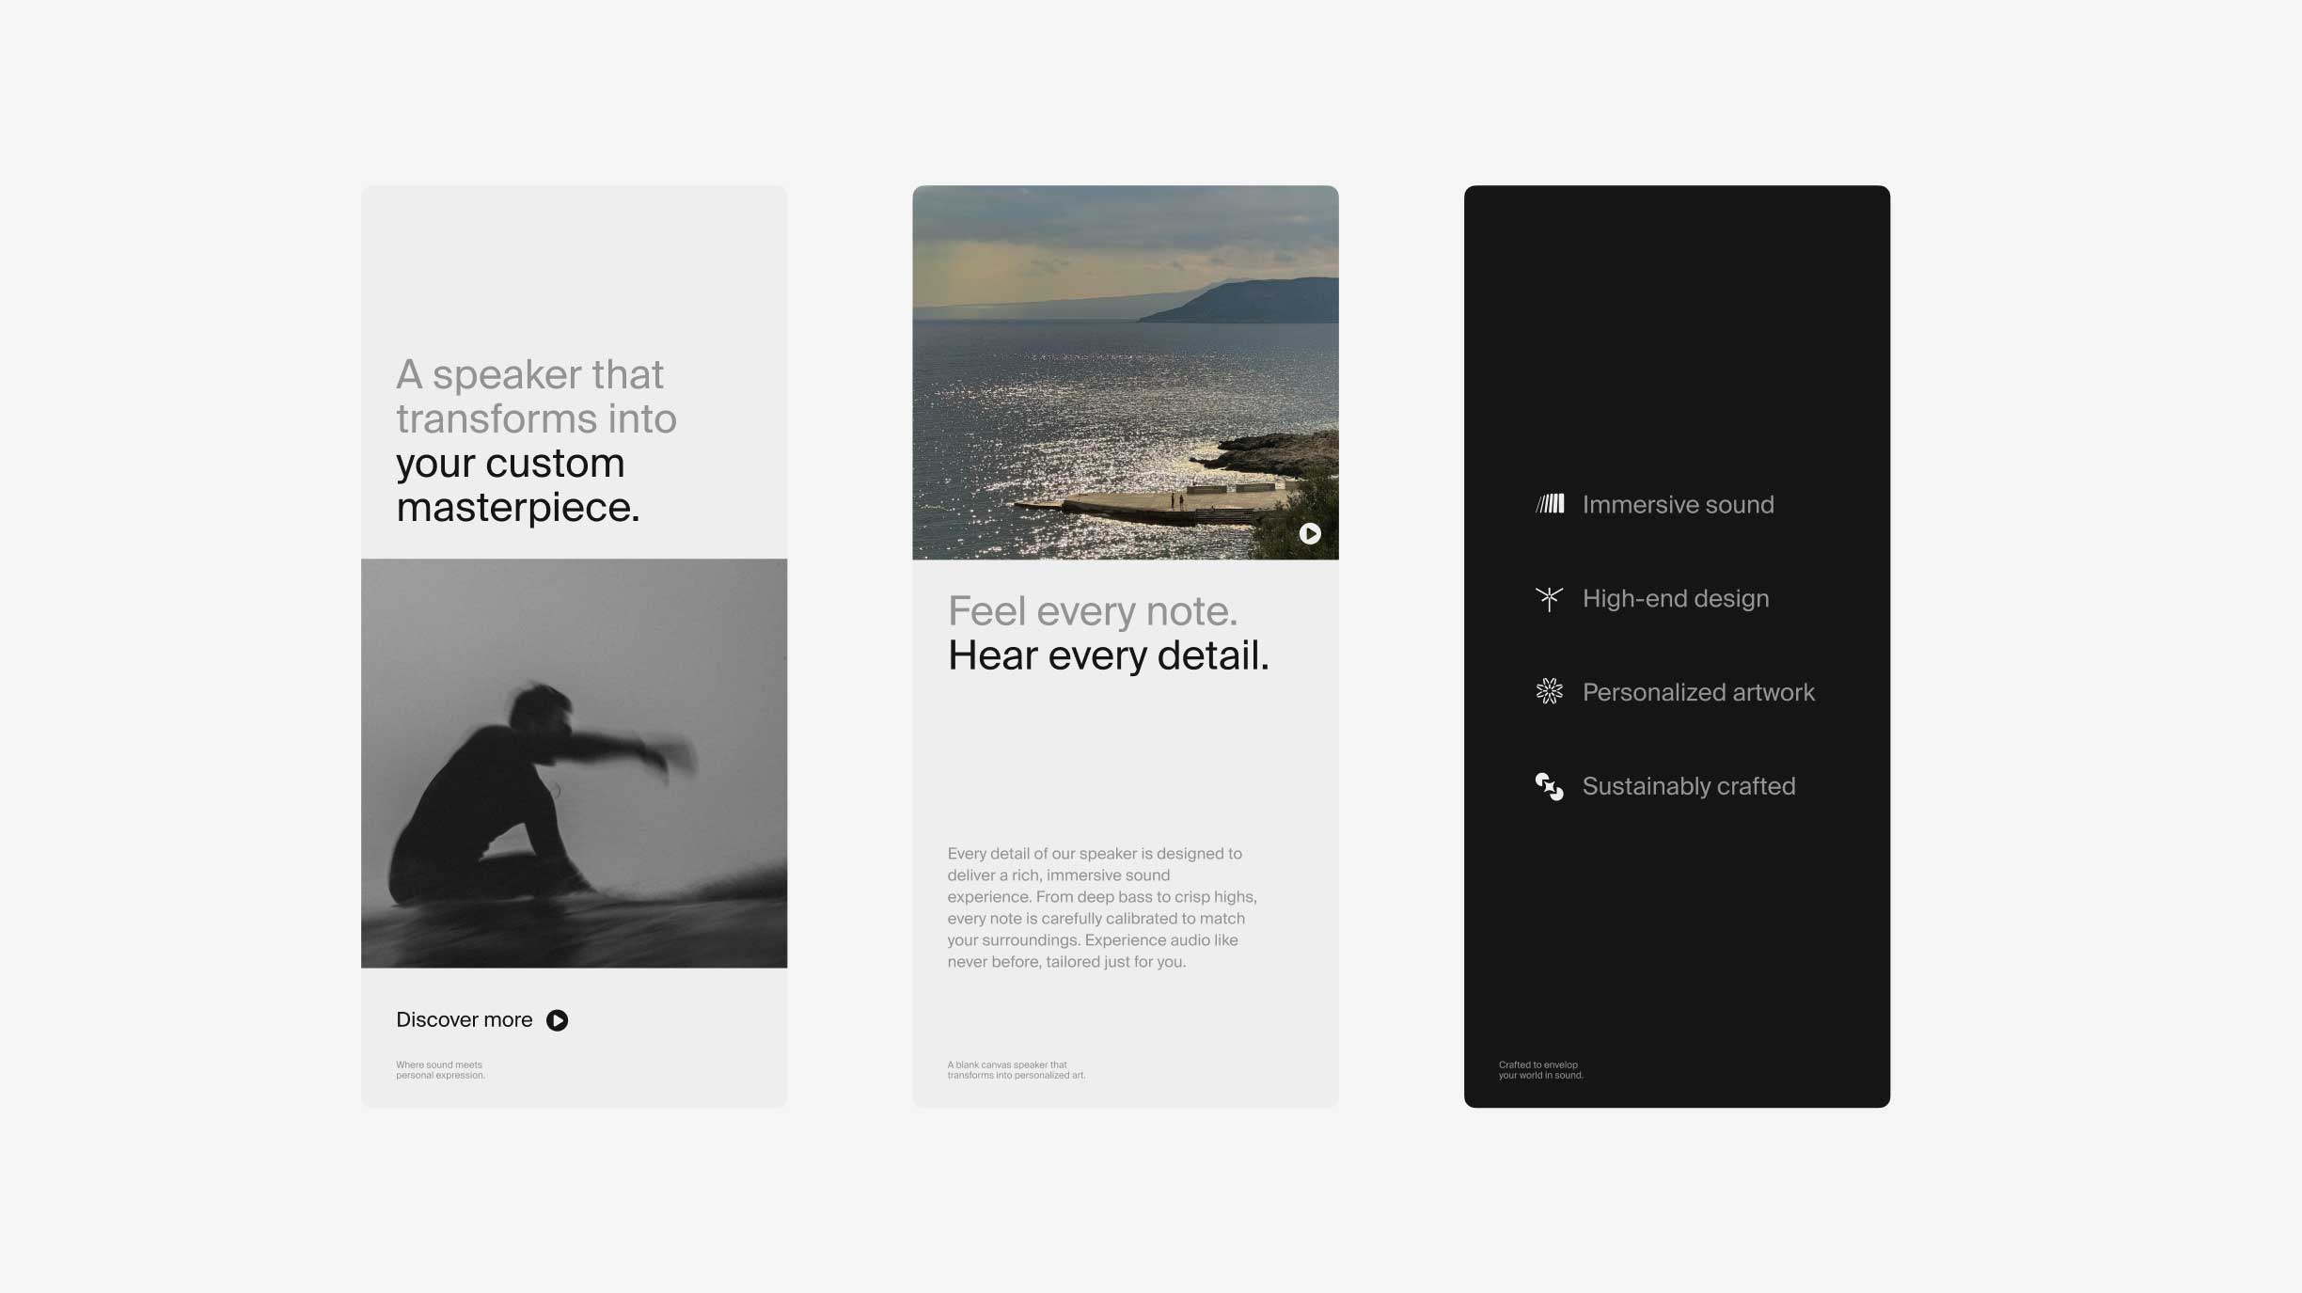Screen dimensions: 2302x1293
Task: Select the Immersive sound label
Action: click(1678, 505)
